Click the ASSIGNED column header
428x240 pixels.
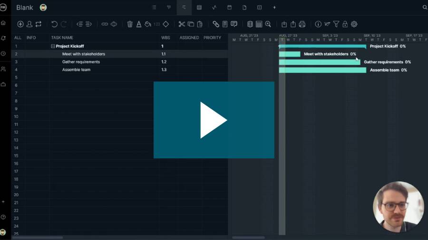[189, 37]
